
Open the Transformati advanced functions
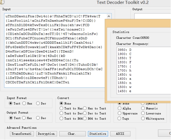coord(22,134)
